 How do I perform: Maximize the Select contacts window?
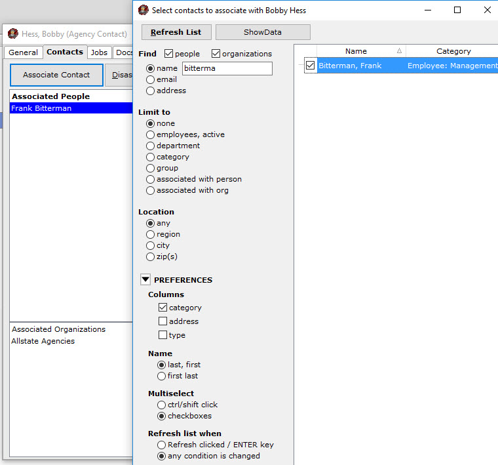point(457,10)
